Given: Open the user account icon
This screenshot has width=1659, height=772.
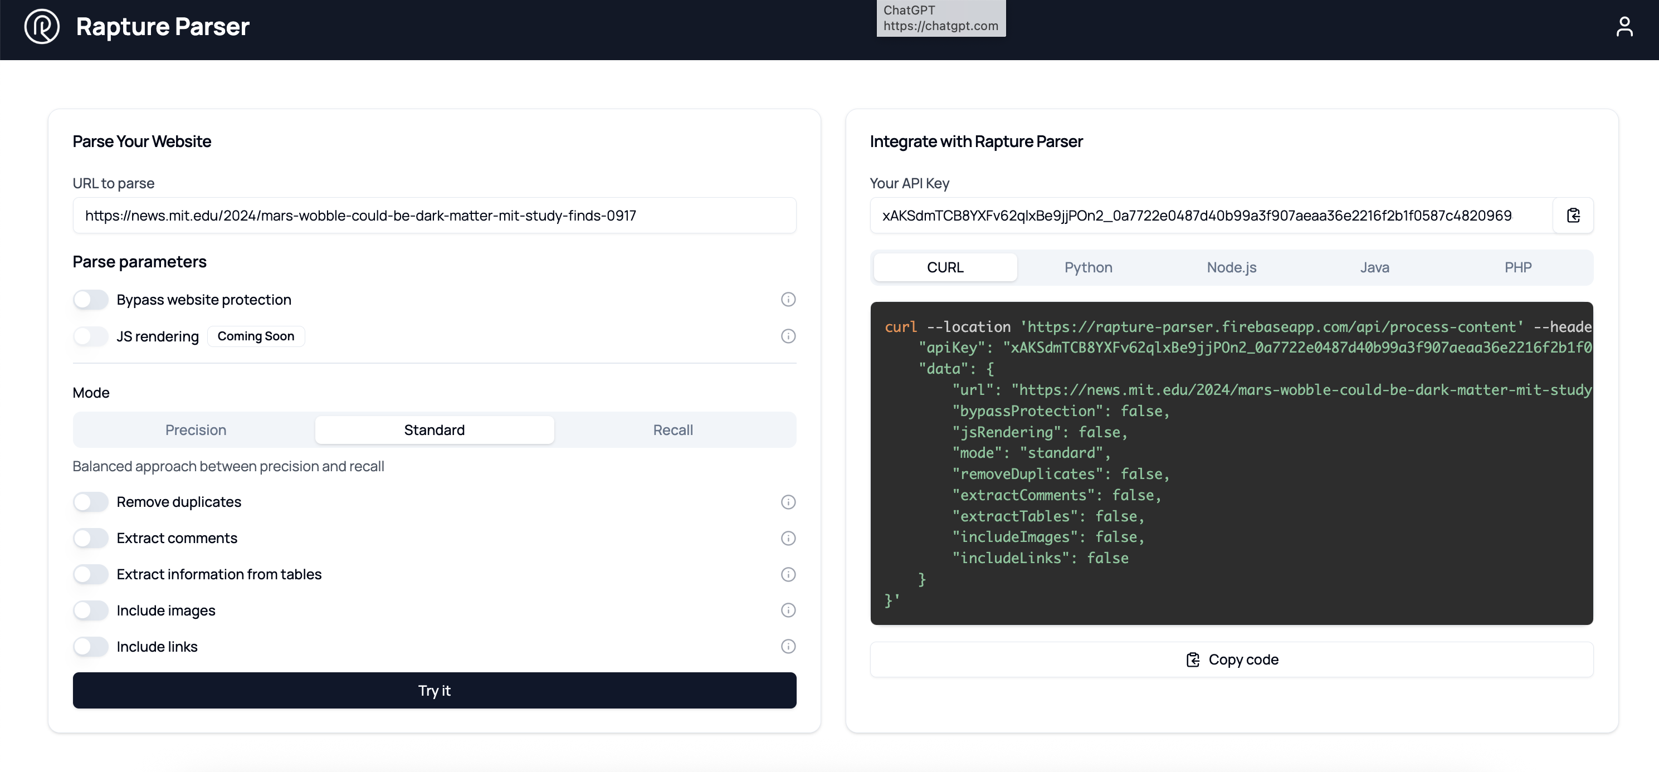Looking at the screenshot, I should [x=1626, y=26].
